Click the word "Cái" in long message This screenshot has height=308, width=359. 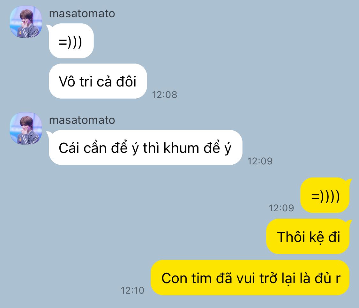click(x=69, y=148)
